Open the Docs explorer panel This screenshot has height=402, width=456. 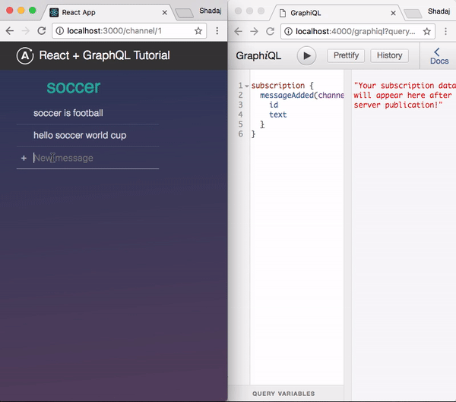pyautogui.click(x=439, y=56)
